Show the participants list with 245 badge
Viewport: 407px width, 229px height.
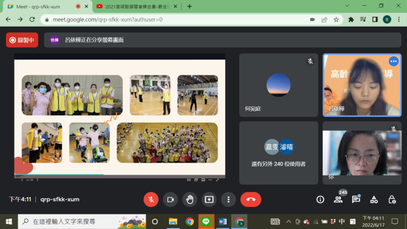[338, 199]
